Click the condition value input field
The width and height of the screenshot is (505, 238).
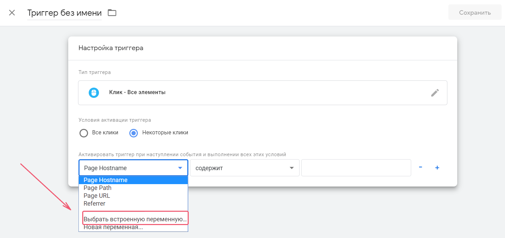(356, 168)
